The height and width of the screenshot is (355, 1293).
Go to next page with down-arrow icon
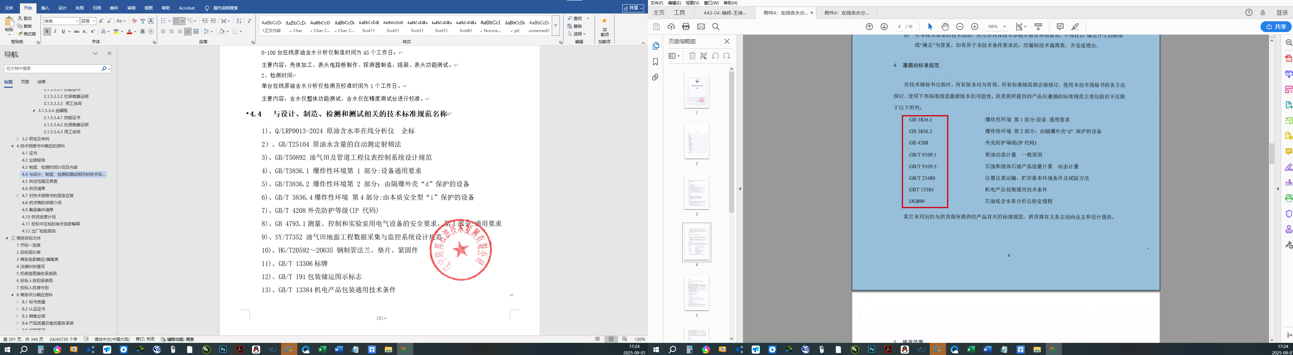pos(885,27)
